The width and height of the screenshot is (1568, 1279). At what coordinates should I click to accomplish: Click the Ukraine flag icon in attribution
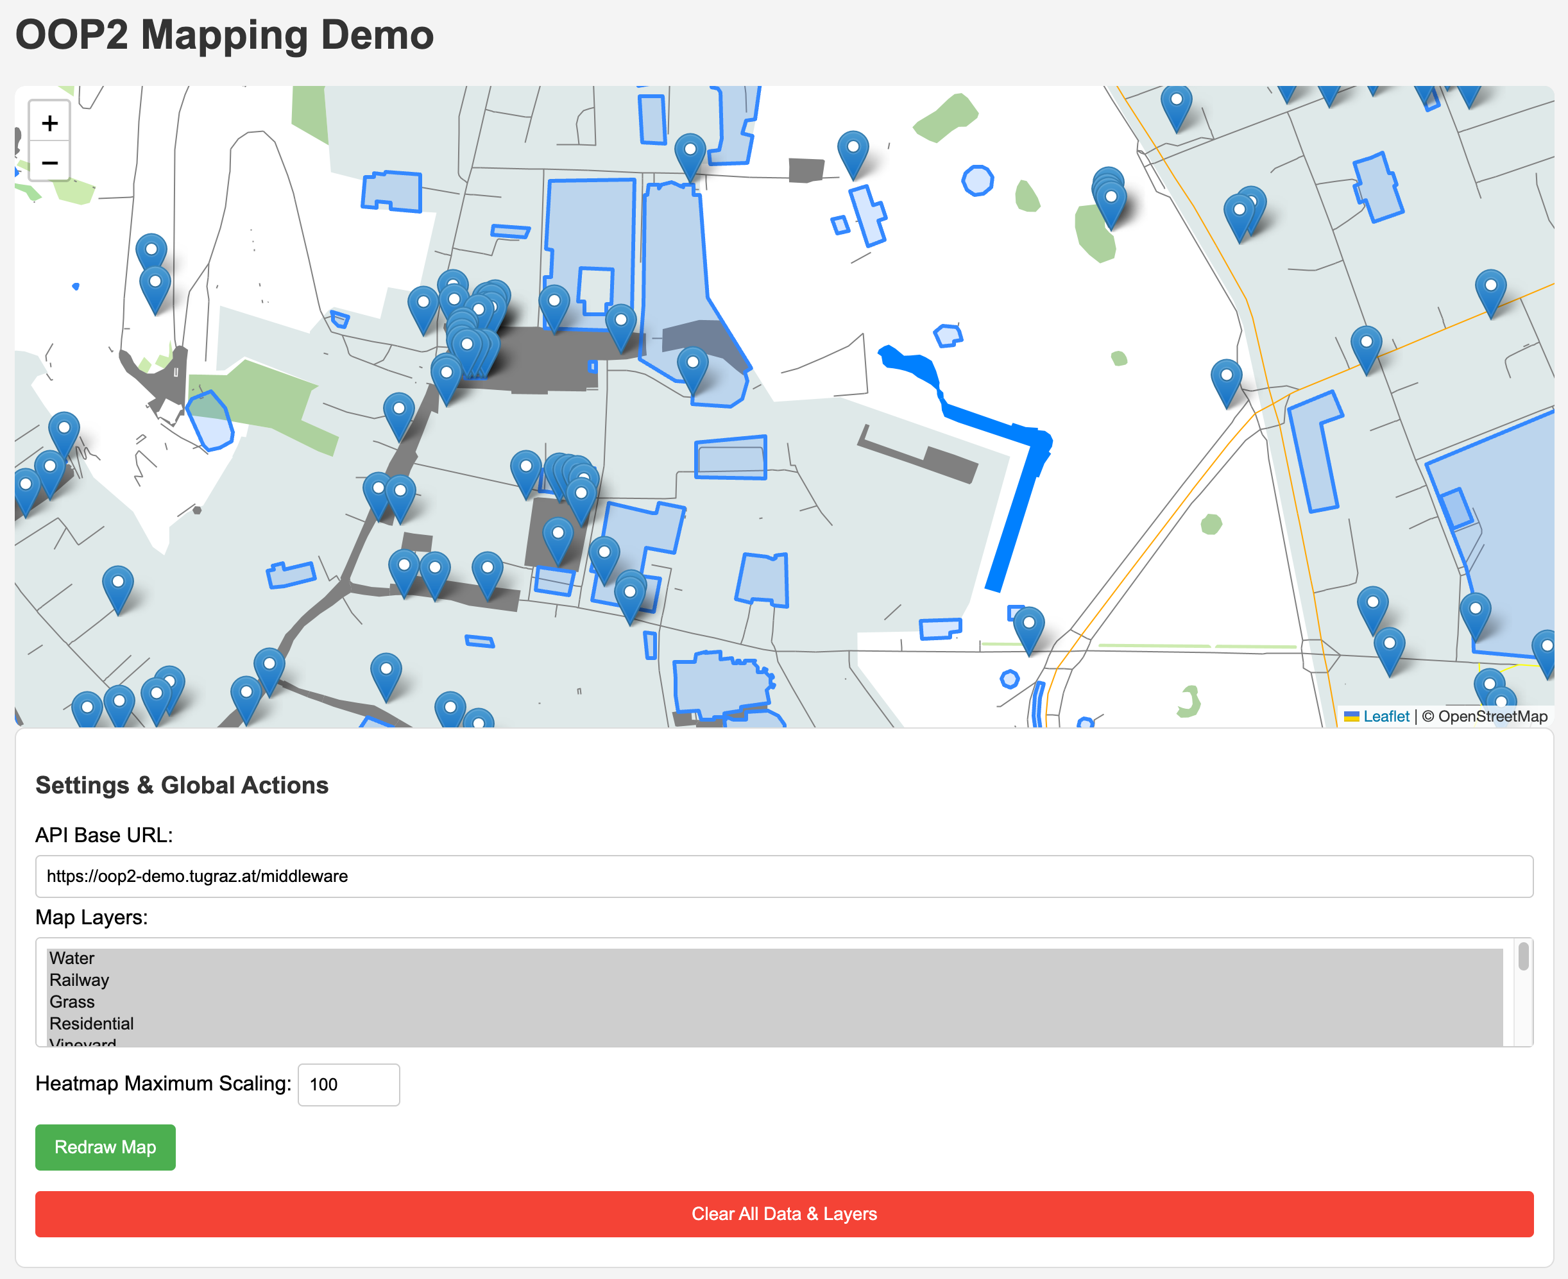pos(1351,716)
